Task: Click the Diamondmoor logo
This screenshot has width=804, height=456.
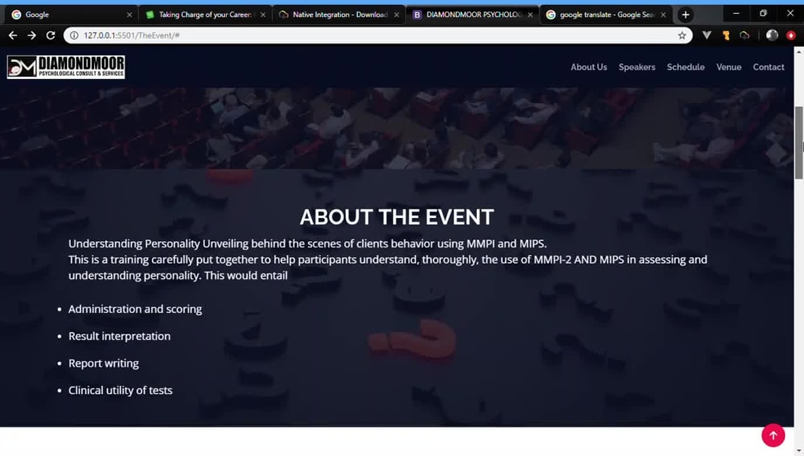Action: (66, 67)
